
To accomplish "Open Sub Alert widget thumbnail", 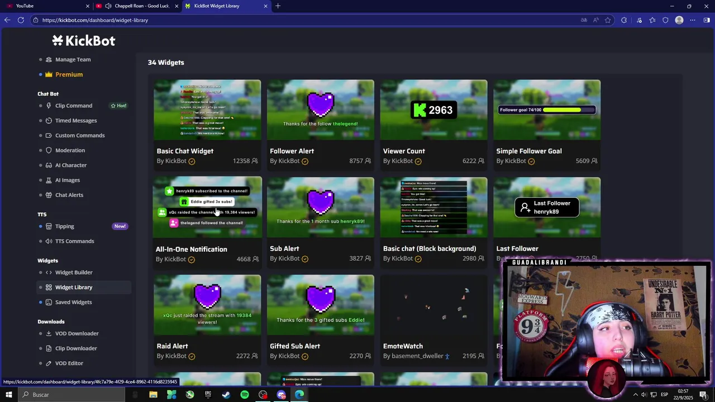I will click(321, 208).
